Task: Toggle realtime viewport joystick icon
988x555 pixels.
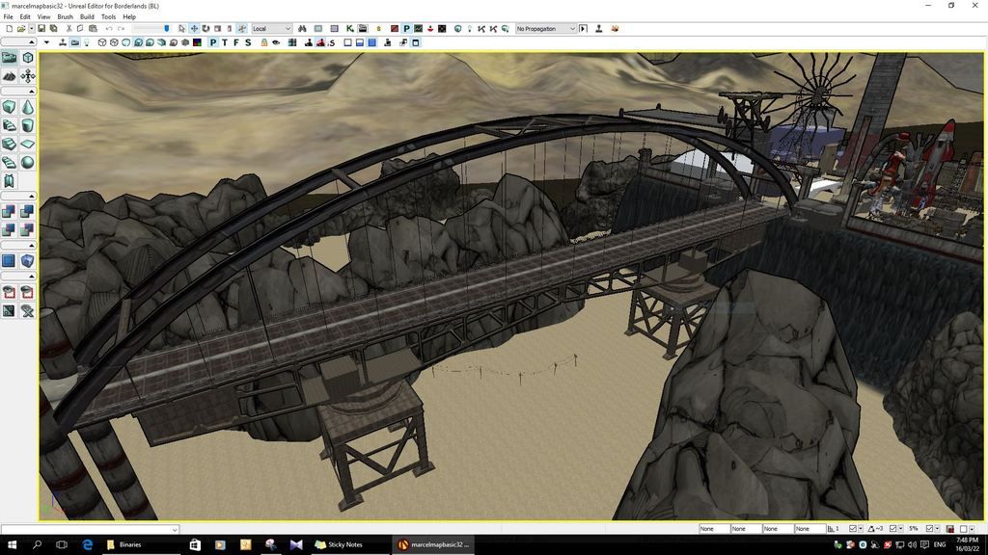Action: [x=63, y=42]
